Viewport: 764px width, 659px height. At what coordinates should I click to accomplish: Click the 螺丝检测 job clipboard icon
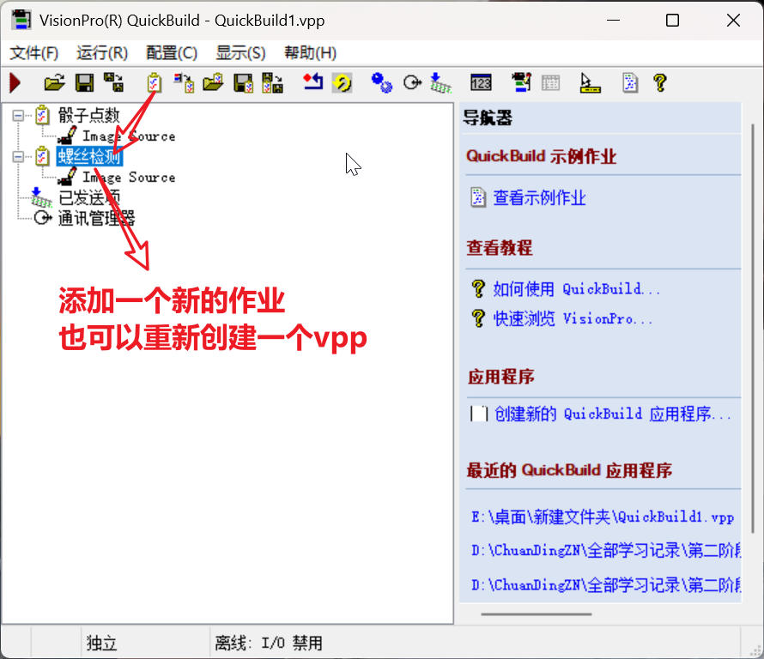(43, 156)
